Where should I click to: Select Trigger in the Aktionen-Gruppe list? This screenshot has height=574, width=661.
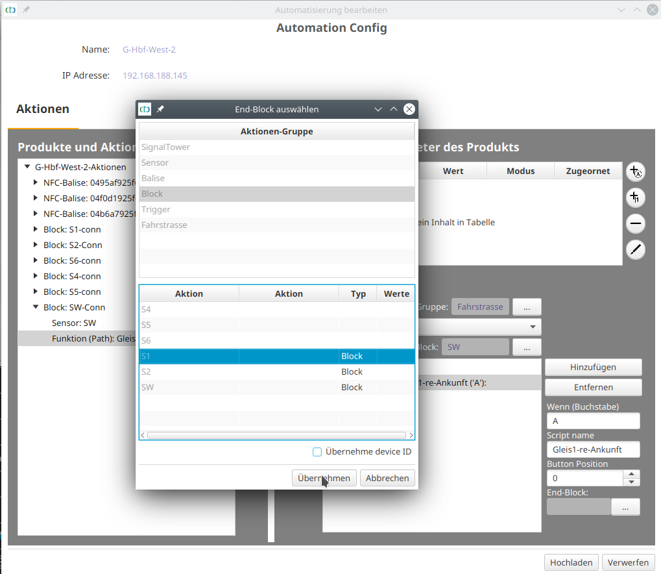(x=156, y=210)
